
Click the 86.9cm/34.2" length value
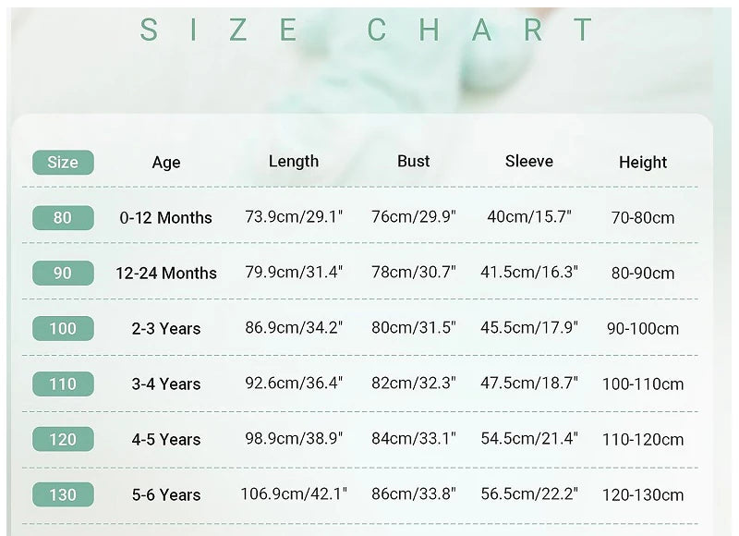point(294,328)
